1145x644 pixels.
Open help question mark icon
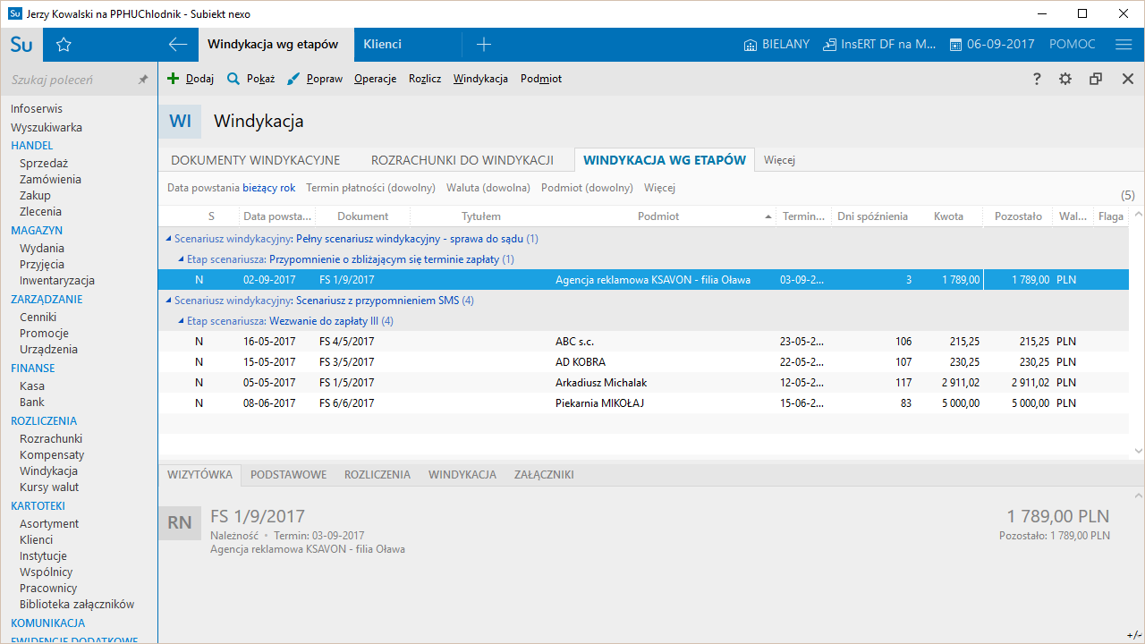[1037, 79]
